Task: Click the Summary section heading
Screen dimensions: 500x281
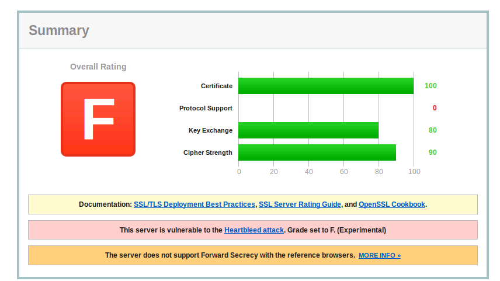Action: coord(59,31)
